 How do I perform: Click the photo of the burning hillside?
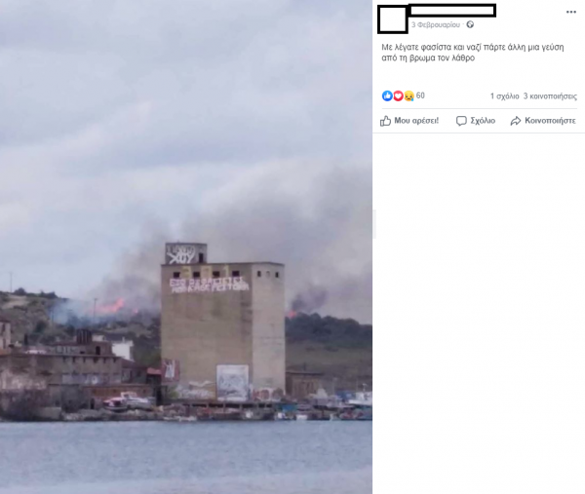186,247
